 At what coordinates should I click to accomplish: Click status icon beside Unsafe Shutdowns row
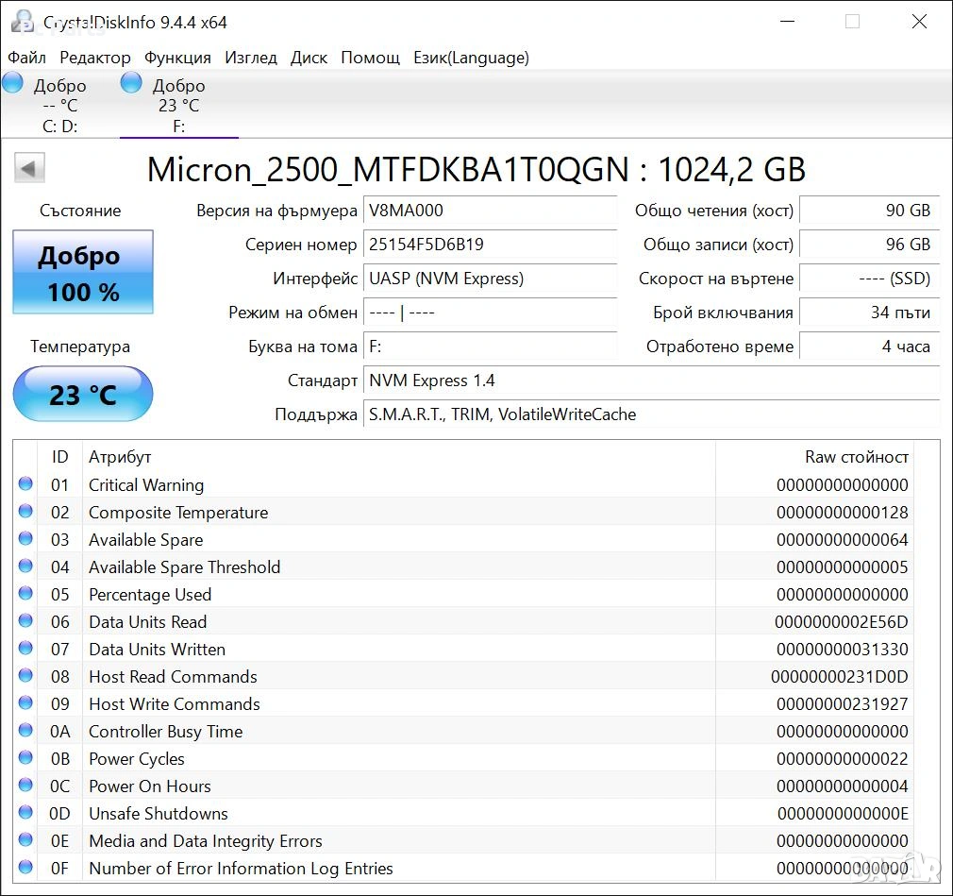pos(25,813)
